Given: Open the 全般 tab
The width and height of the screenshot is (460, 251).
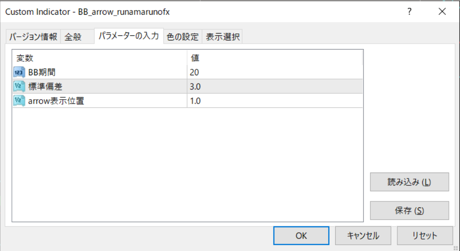Looking at the screenshot, I should pyautogui.click(x=73, y=37).
